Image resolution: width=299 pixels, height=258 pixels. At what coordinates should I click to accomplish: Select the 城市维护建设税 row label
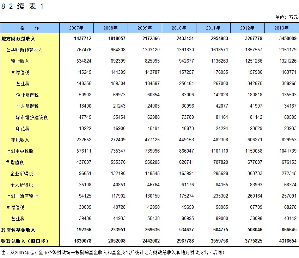tap(32, 117)
